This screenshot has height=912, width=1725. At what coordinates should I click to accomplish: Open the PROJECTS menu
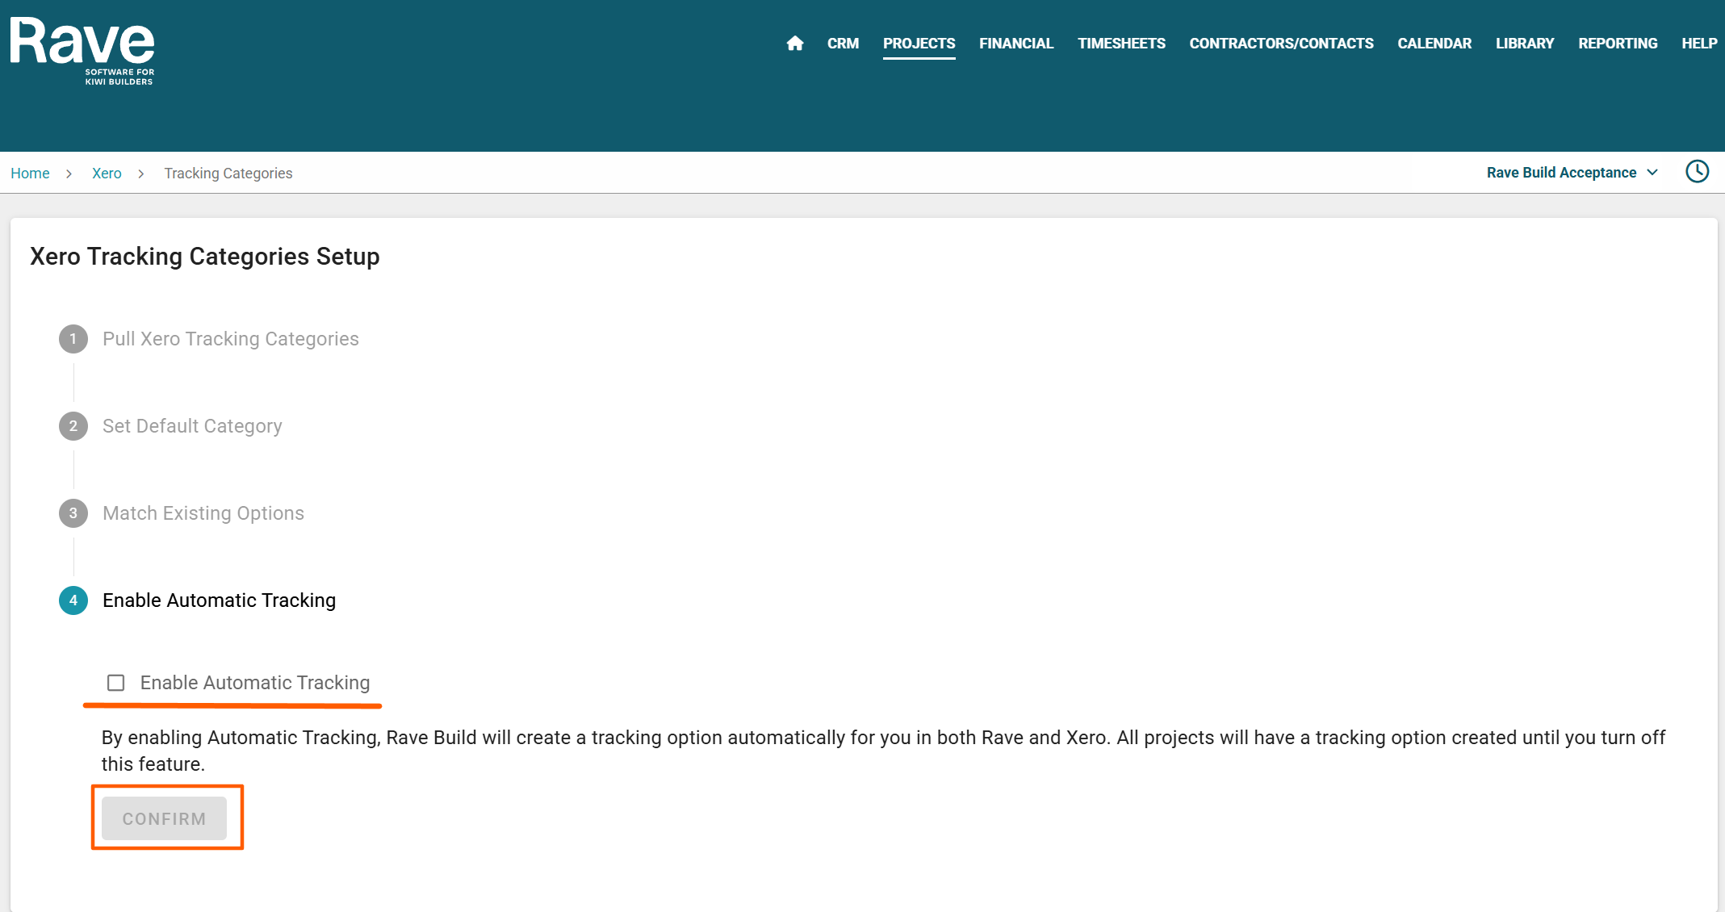coord(919,44)
